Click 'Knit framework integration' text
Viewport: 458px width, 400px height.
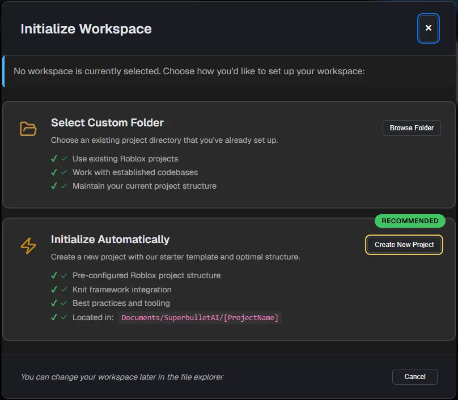coord(122,290)
